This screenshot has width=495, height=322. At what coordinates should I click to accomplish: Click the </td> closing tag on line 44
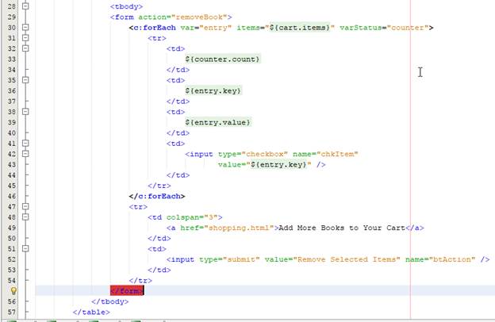click(x=178, y=175)
